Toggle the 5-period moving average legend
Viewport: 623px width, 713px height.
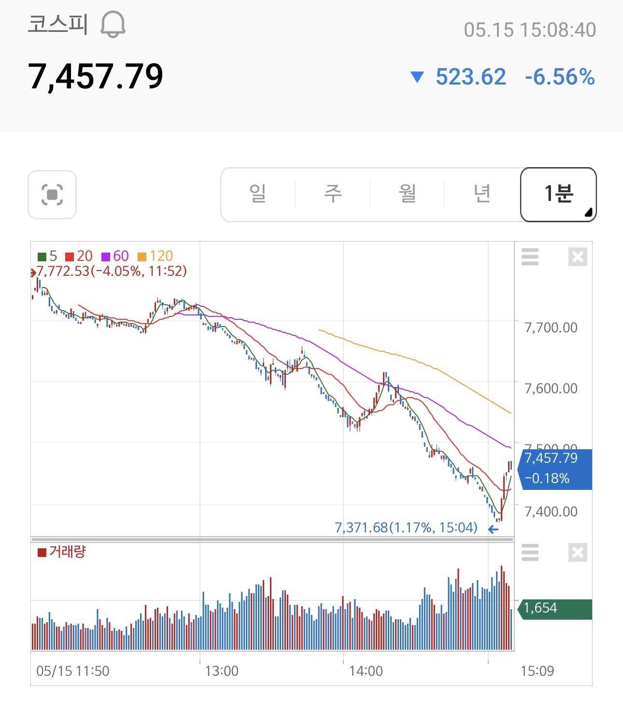[x=47, y=256]
